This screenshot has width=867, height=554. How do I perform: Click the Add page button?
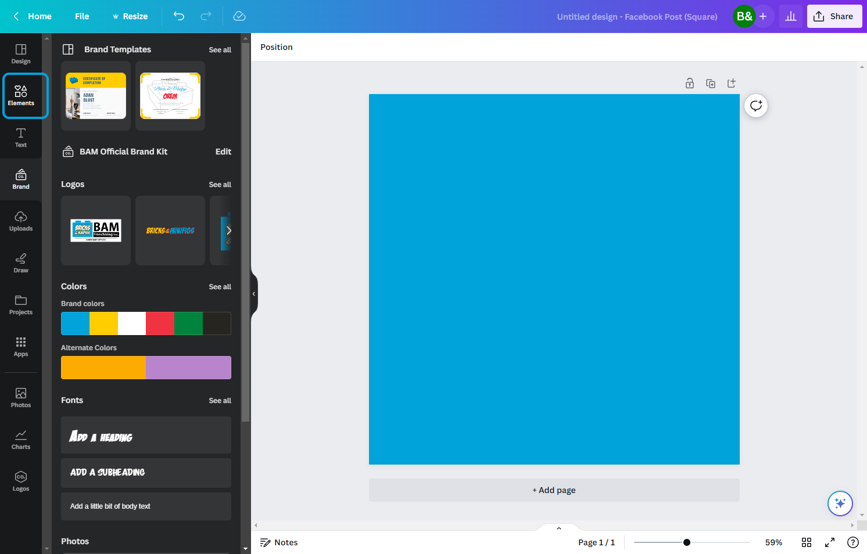coord(554,490)
